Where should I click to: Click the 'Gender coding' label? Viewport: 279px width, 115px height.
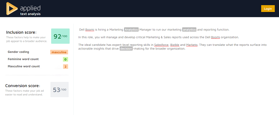pos(18,52)
